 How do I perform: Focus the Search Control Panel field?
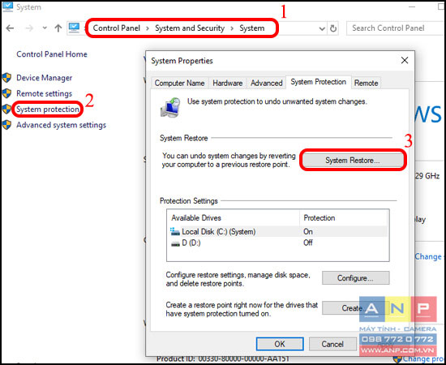pyautogui.click(x=396, y=28)
